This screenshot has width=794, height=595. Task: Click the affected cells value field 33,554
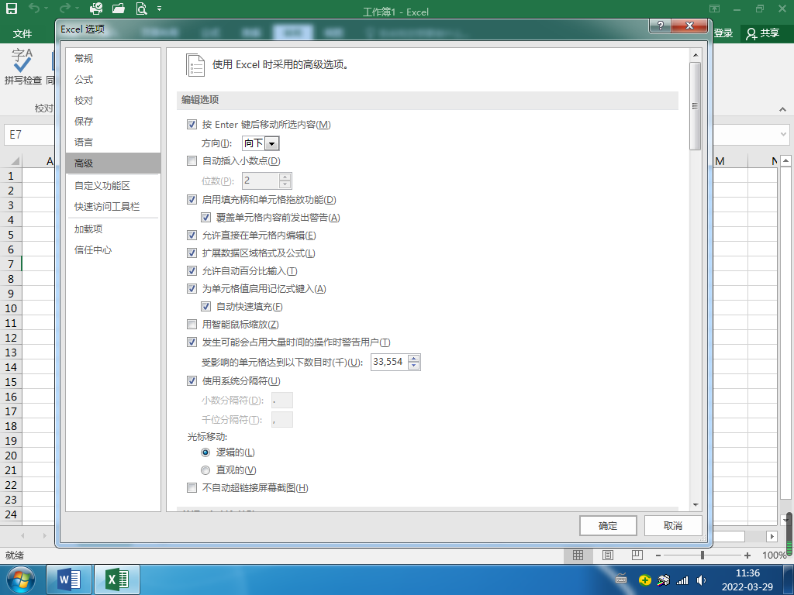click(x=389, y=362)
